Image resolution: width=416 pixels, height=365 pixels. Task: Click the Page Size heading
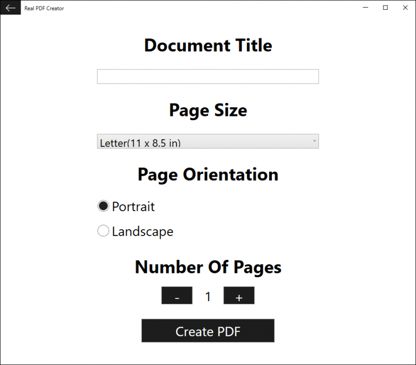[208, 110]
